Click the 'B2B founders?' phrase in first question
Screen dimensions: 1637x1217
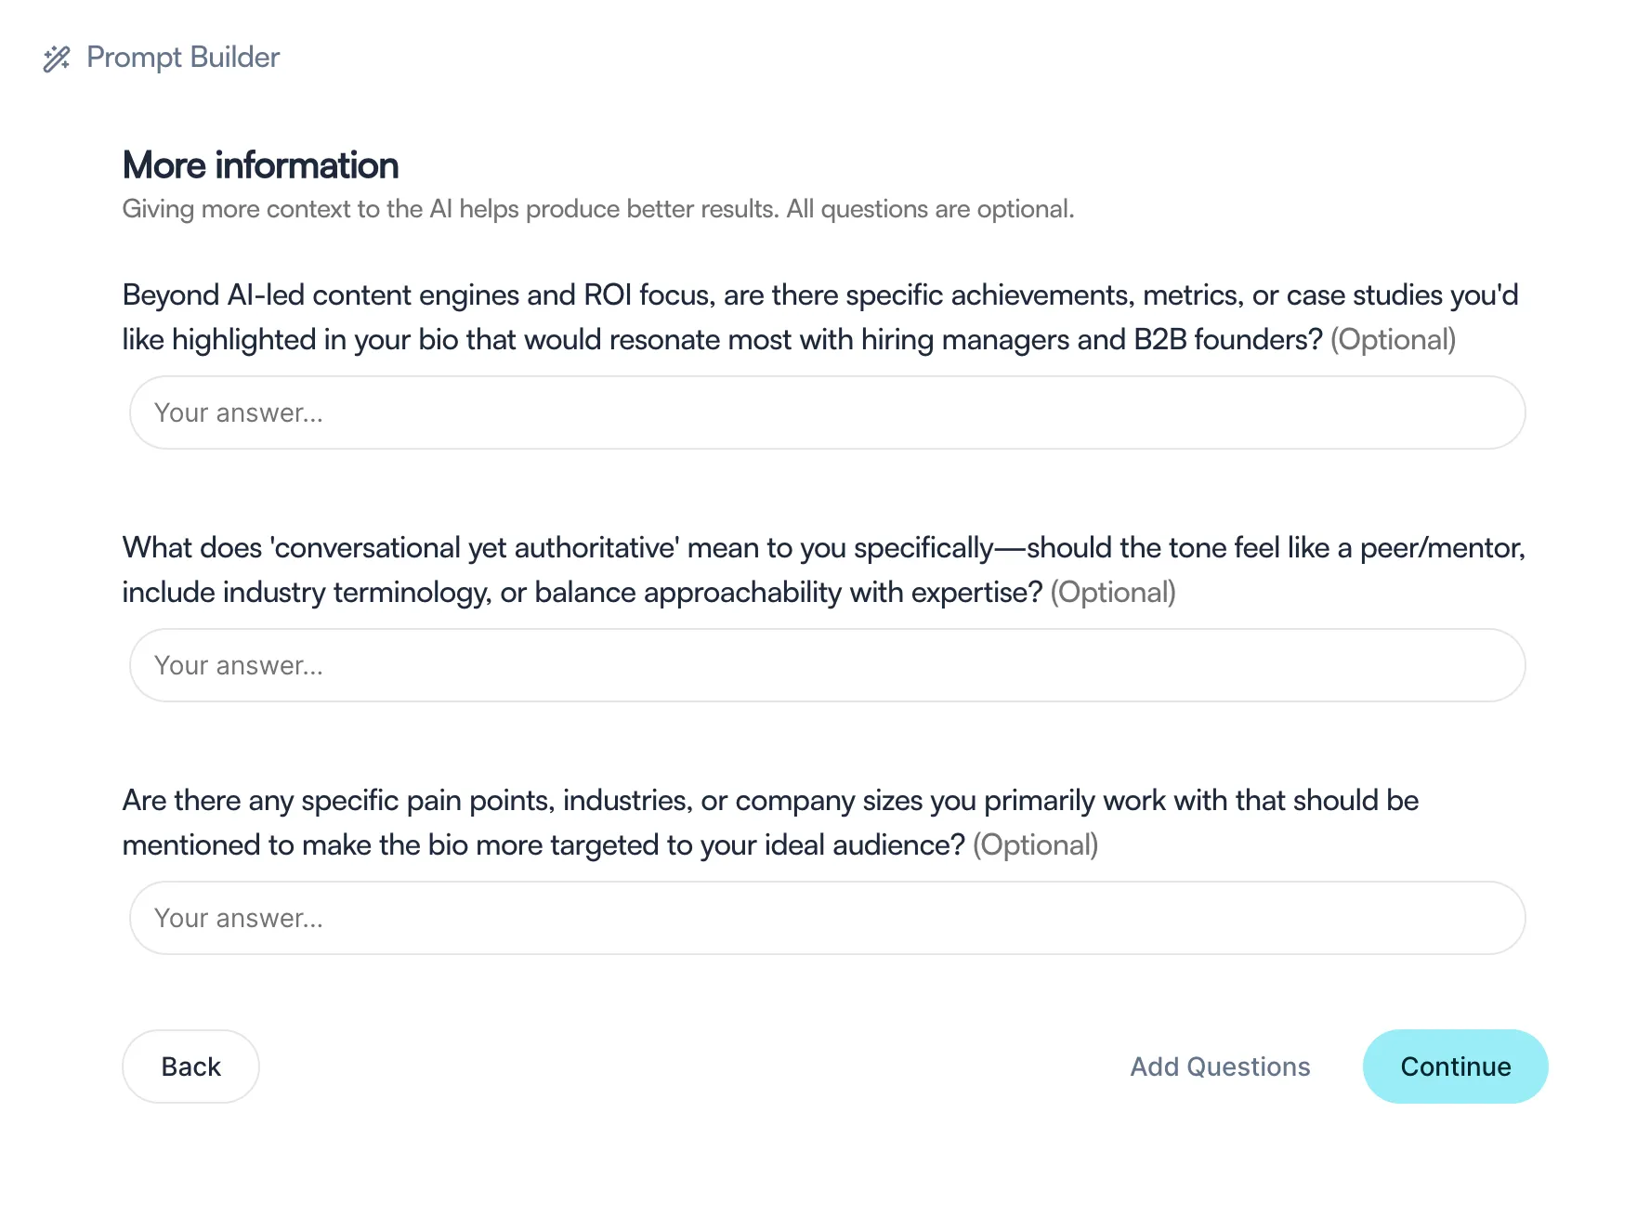1227,340
